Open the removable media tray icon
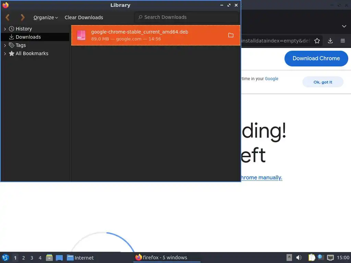Viewport: 351px width, 263px height. (x=289, y=258)
